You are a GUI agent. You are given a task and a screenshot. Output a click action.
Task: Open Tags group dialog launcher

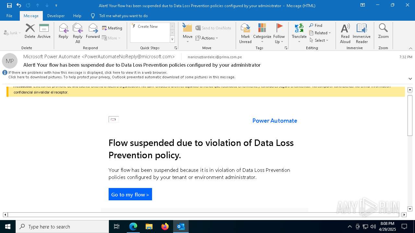pos(286,48)
